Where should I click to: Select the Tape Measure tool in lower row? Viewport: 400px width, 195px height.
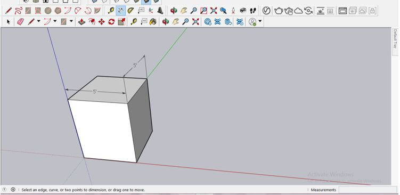tap(133, 22)
